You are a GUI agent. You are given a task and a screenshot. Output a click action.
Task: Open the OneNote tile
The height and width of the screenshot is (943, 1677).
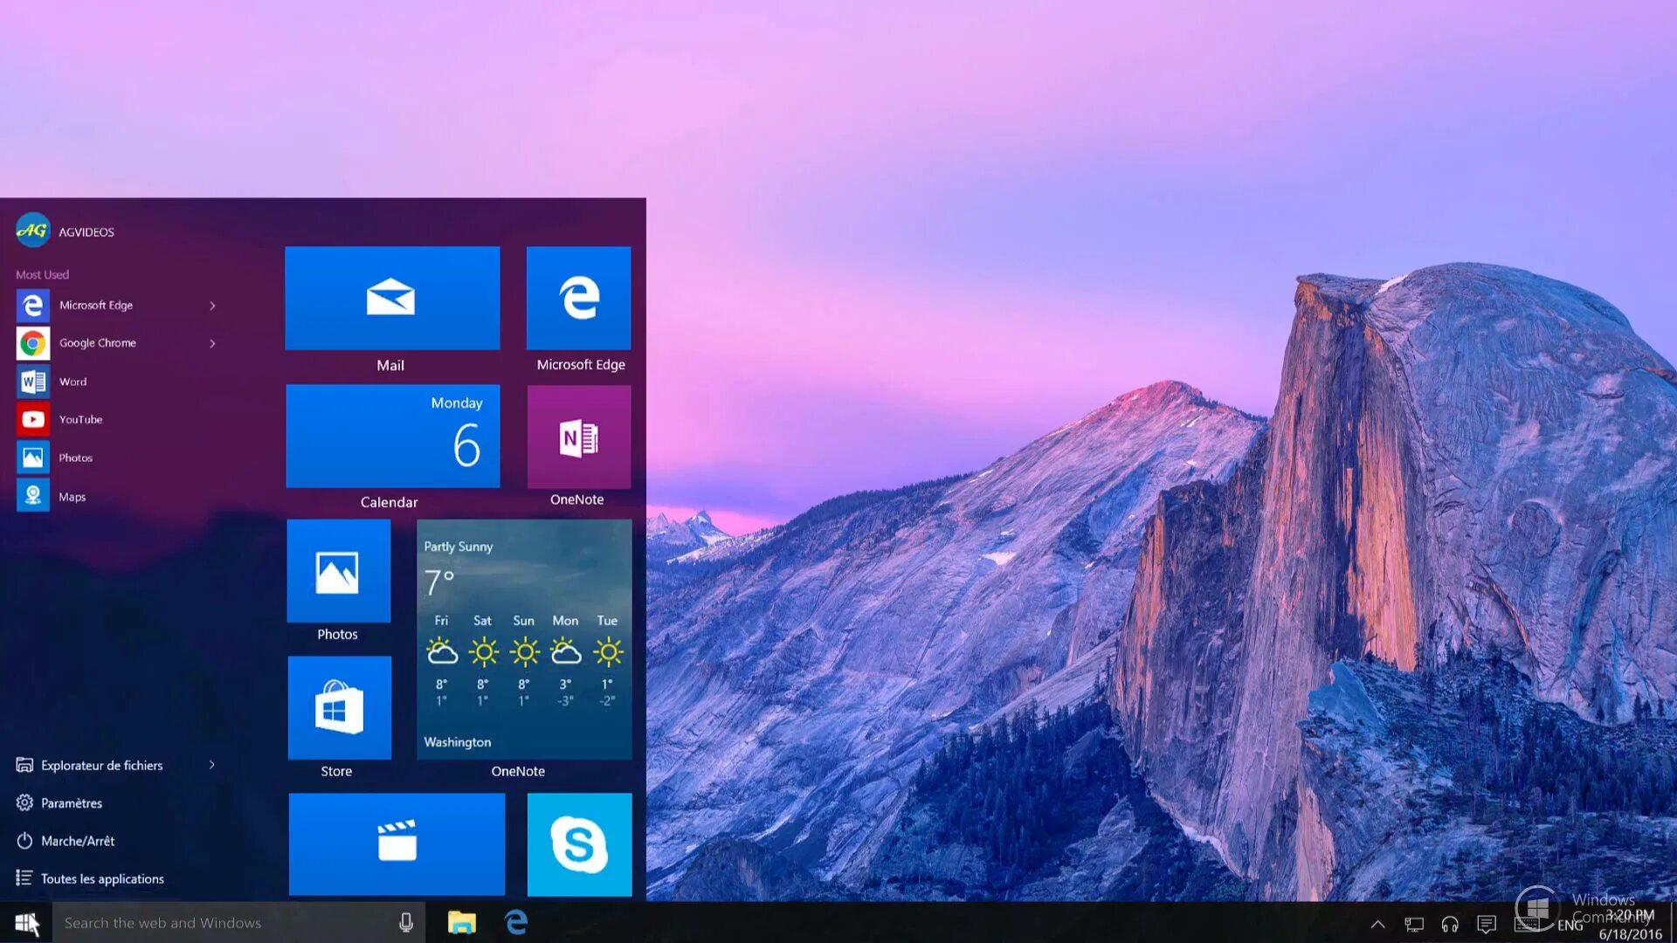click(x=579, y=448)
